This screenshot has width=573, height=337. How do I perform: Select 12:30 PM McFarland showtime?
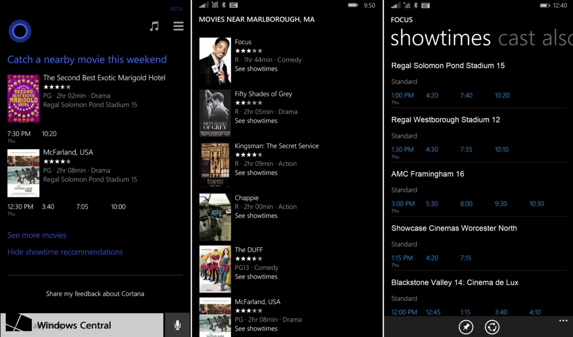(x=21, y=207)
